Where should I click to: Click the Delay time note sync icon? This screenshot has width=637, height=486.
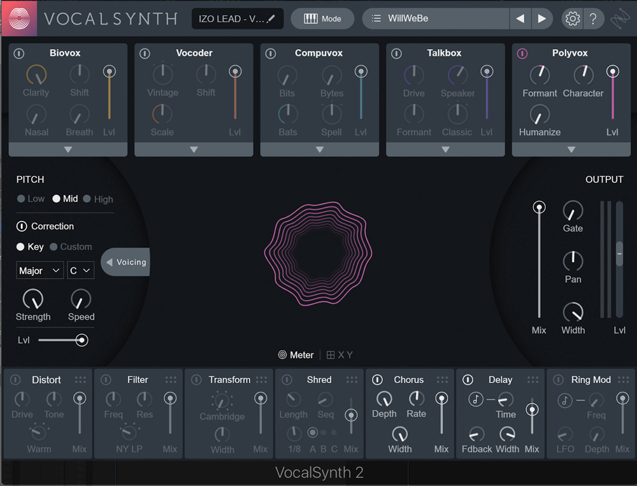tap(476, 399)
